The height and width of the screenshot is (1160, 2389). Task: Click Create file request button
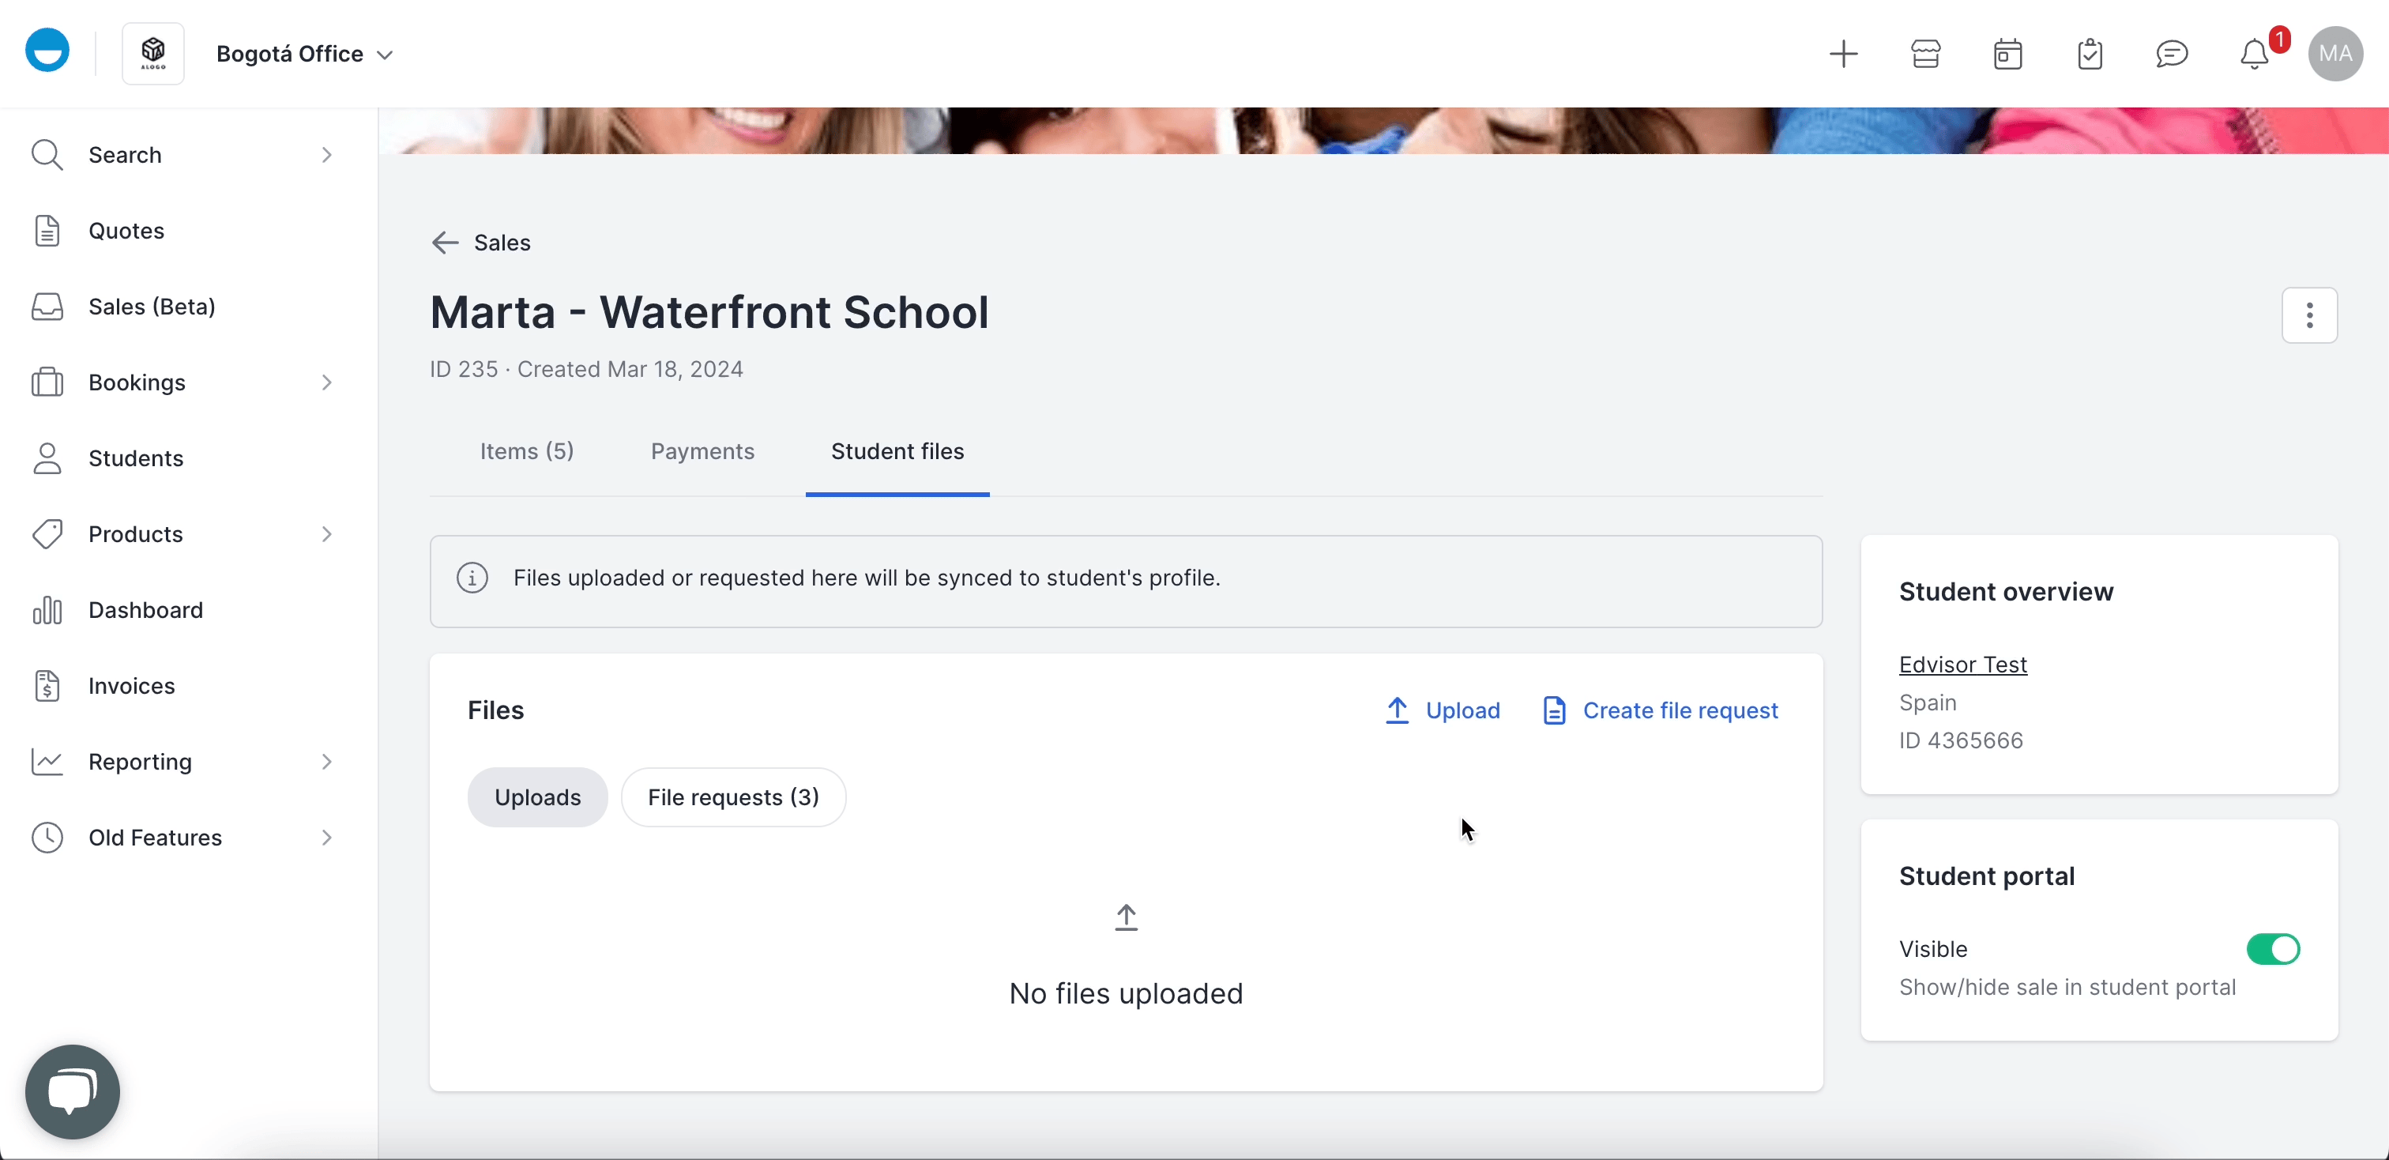coord(1661,709)
